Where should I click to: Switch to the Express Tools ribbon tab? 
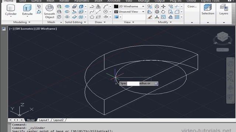point(210,1)
